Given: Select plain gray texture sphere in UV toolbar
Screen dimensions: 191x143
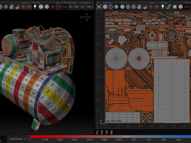Looking at the screenshot, I should click(122, 7).
